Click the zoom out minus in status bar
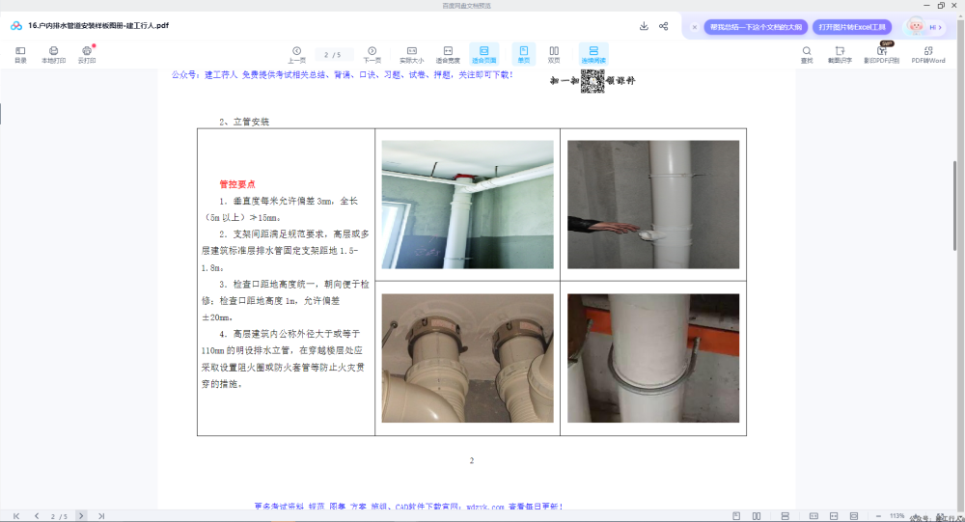965x522 pixels. [878, 516]
